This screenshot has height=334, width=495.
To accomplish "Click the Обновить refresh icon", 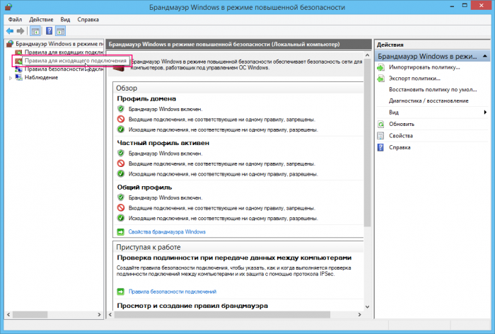I will (381, 124).
